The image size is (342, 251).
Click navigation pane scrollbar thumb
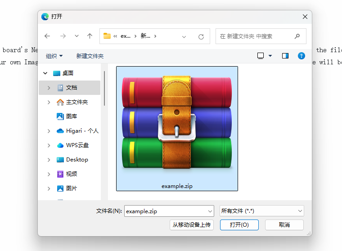point(104,88)
